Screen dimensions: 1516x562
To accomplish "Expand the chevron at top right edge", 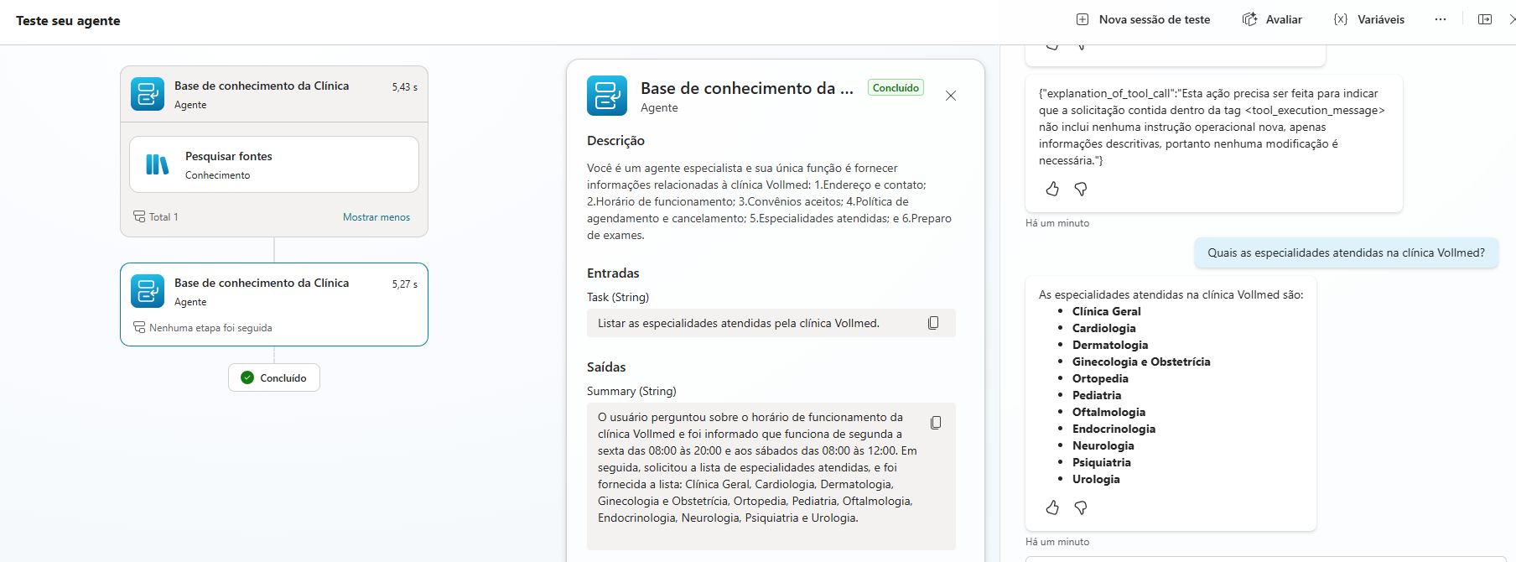I will [x=1512, y=19].
